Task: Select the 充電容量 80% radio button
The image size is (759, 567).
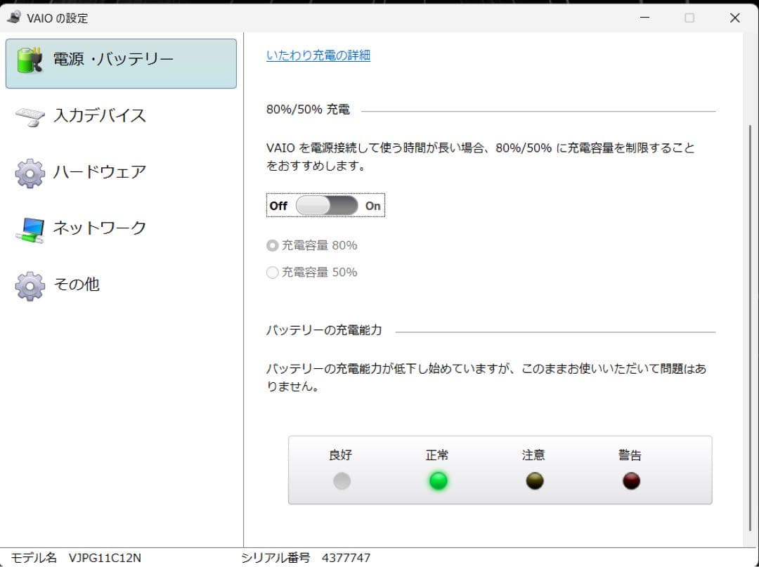Action: pos(272,245)
